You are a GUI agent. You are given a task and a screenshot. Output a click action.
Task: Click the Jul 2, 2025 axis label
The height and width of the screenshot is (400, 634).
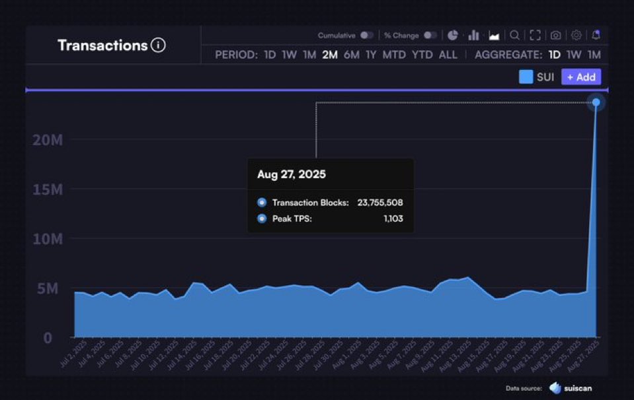[x=73, y=354]
